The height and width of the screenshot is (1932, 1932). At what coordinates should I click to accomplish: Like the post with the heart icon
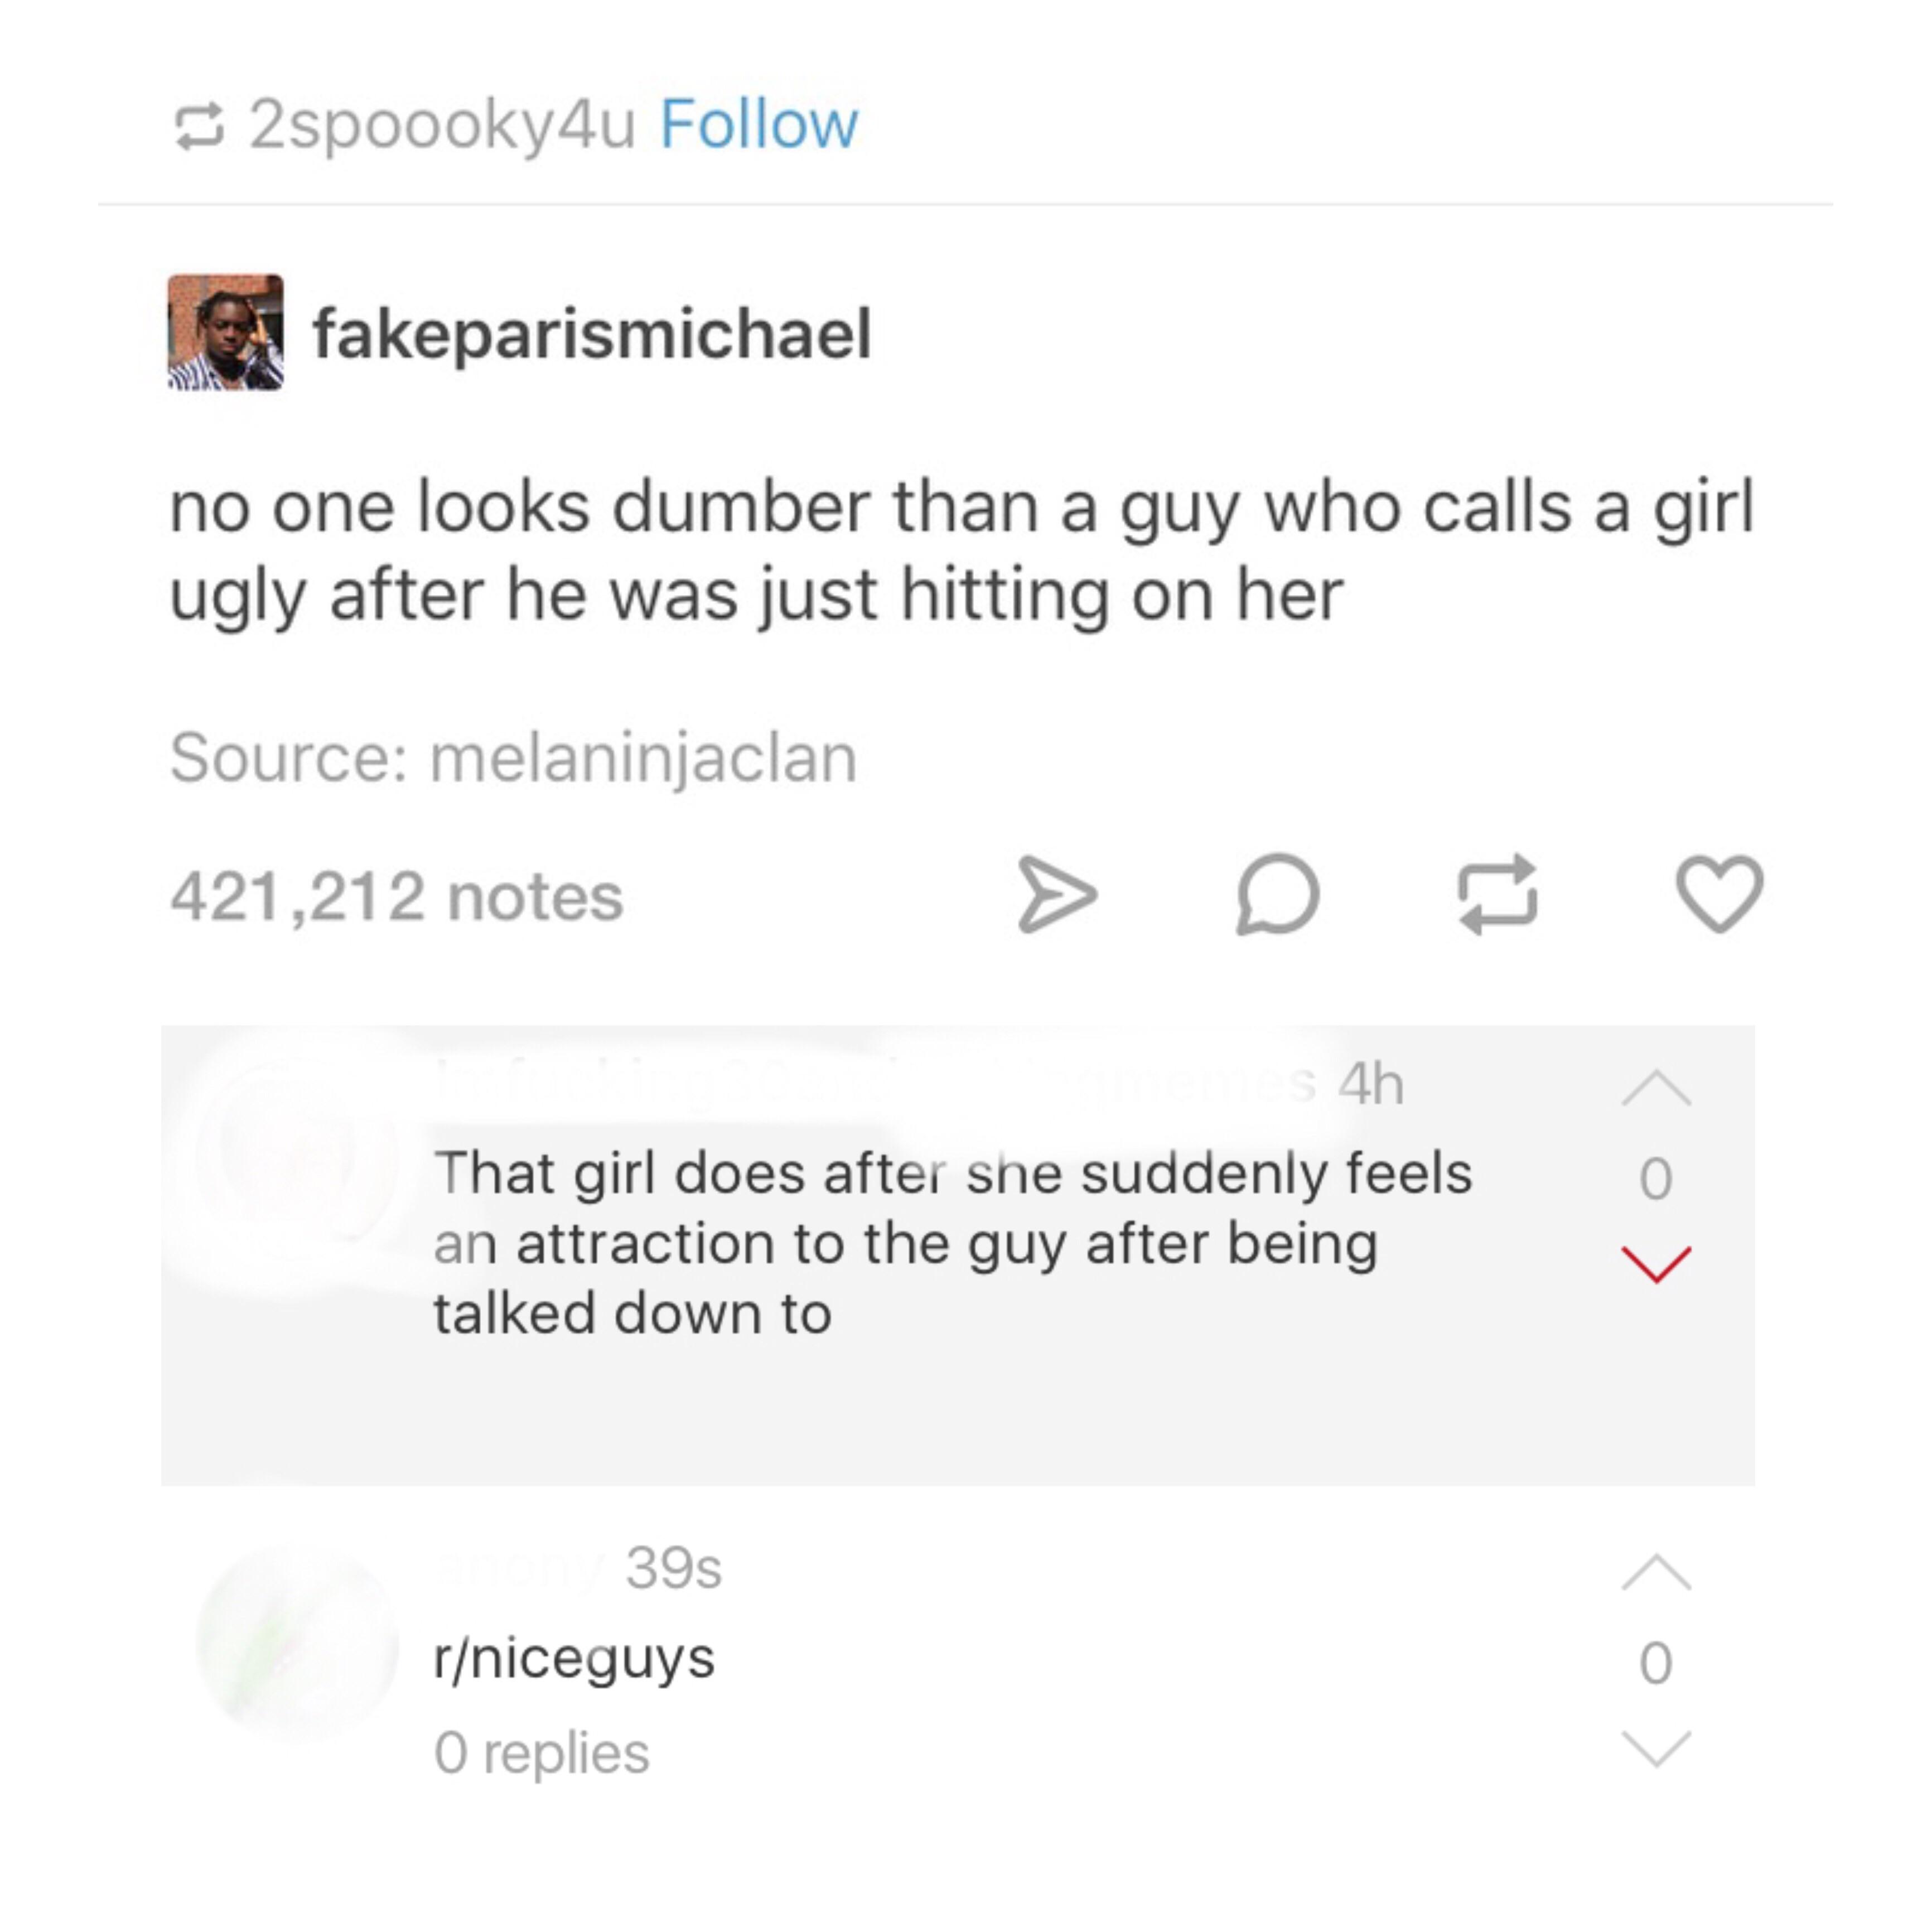[x=1719, y=894]
